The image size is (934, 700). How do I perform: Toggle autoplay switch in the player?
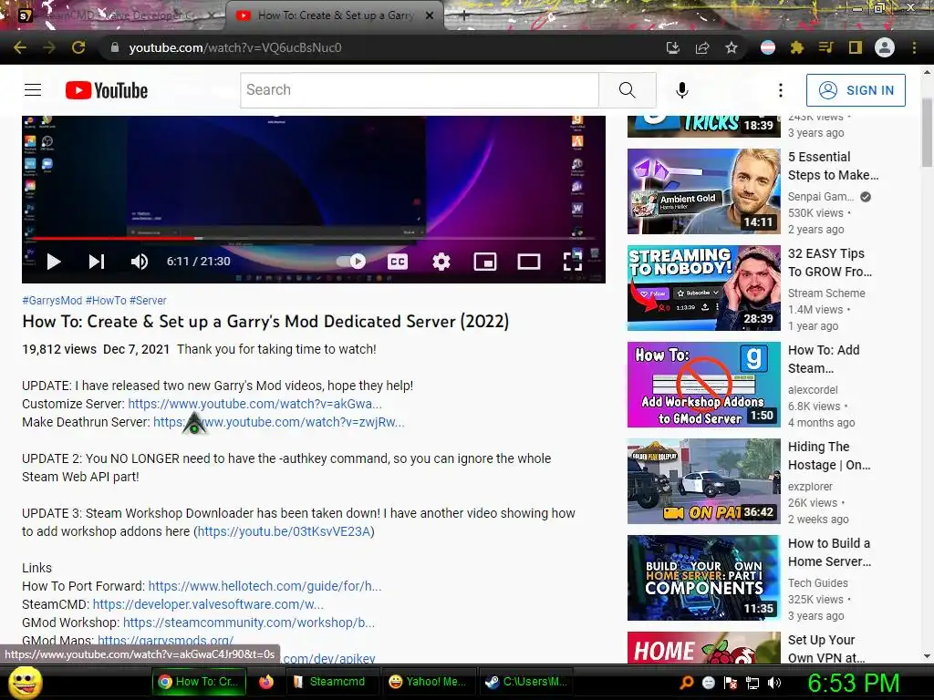coord(351,262)
